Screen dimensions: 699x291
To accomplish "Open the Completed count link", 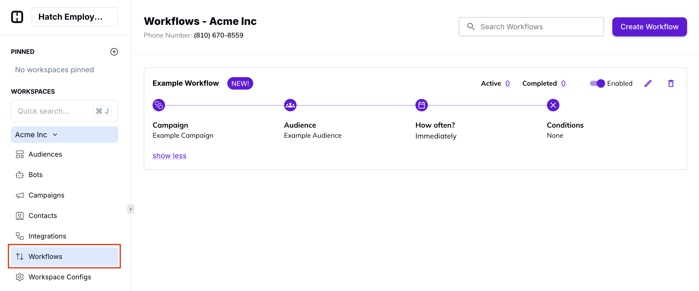I will pos(563,83).
